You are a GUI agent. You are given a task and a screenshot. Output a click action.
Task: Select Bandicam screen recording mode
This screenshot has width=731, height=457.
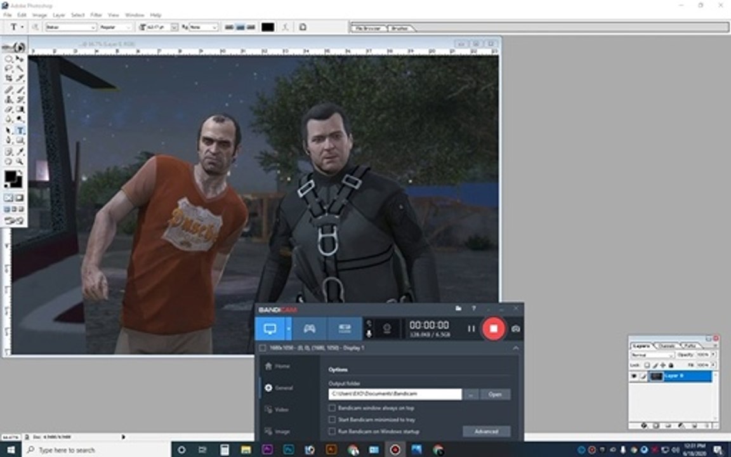[x=270, y=329]
